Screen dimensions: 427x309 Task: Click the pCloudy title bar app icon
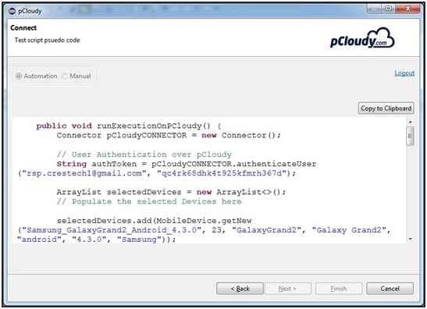click(12, 11)
